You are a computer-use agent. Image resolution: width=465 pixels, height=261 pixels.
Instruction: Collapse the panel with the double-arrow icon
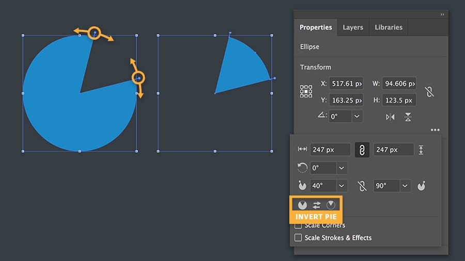tap(442, 14)
